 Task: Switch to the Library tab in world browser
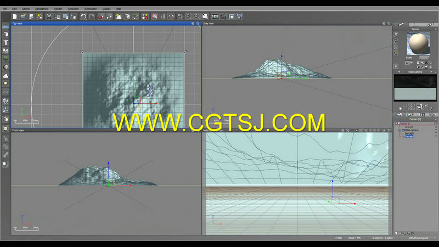(x=421, y=115)
